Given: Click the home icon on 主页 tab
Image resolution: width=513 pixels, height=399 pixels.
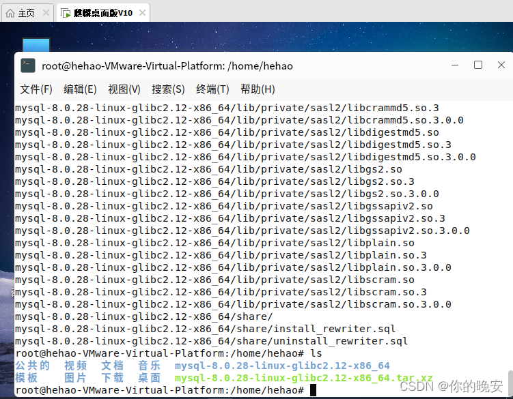Looking at the screenshot, I should point(10,13).
